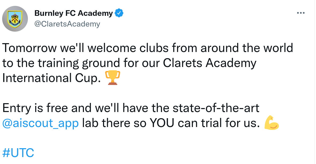Click the @ClaretsAcademy handle
Viewport: 316px width, 164px height.
coord(67,24)
